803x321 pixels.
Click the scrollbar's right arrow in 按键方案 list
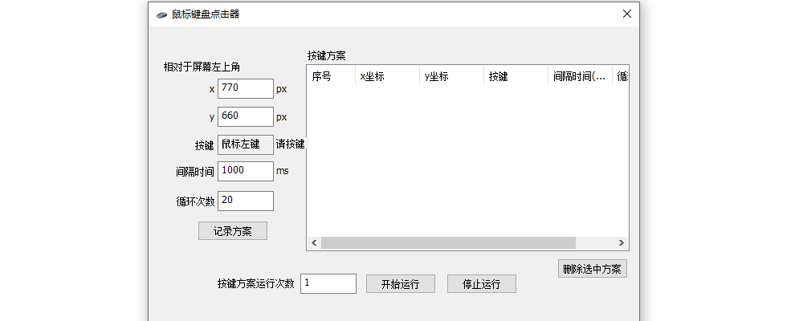coord(621,243)
